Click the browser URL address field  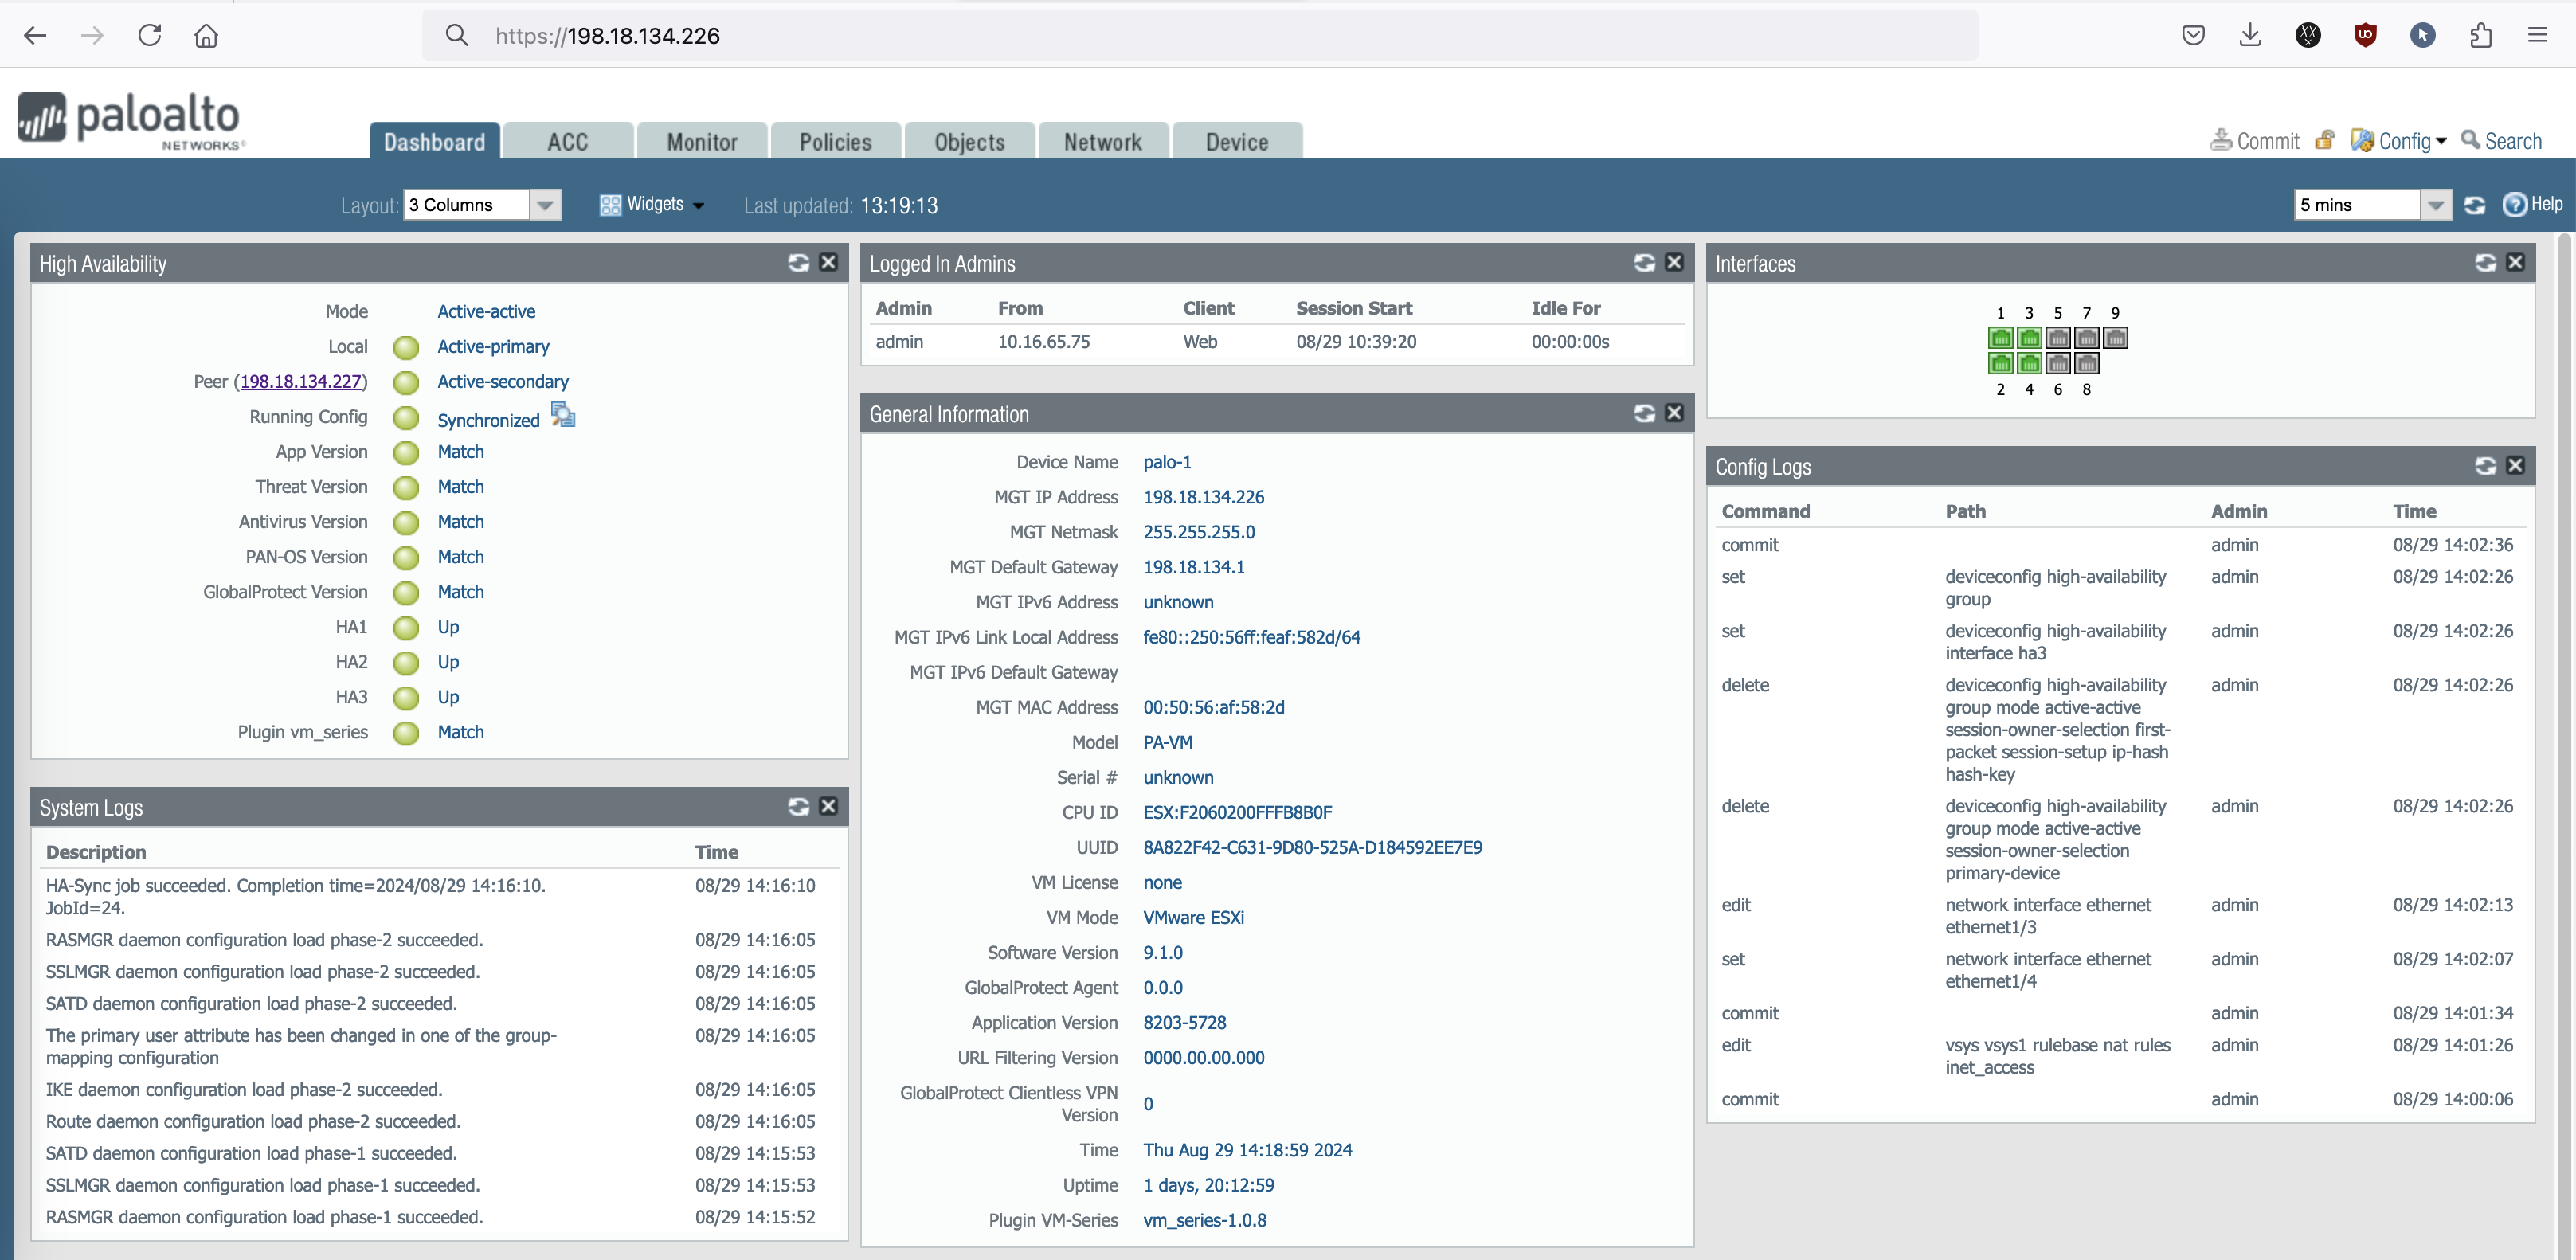[x=1200, y=36]
